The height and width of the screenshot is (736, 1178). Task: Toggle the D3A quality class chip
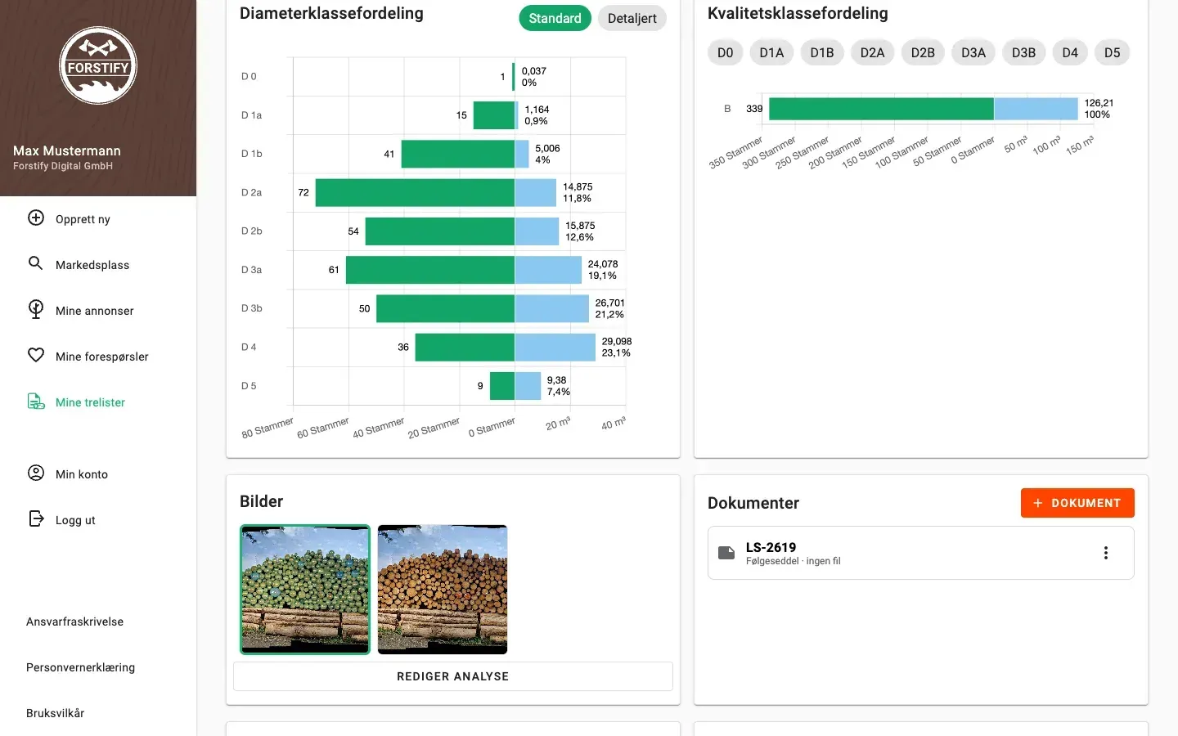(x=973, y=52)
